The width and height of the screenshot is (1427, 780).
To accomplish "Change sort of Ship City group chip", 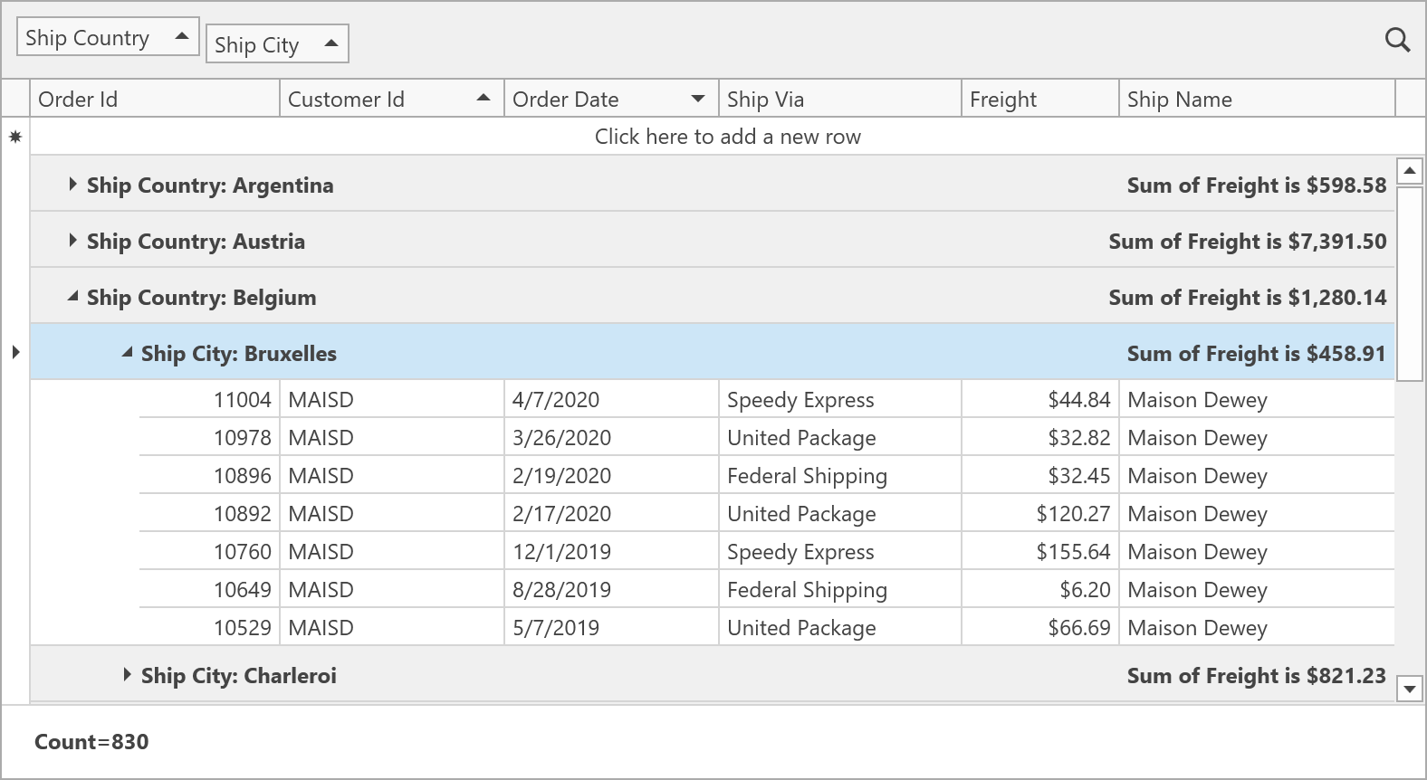I will coord(330,44).
